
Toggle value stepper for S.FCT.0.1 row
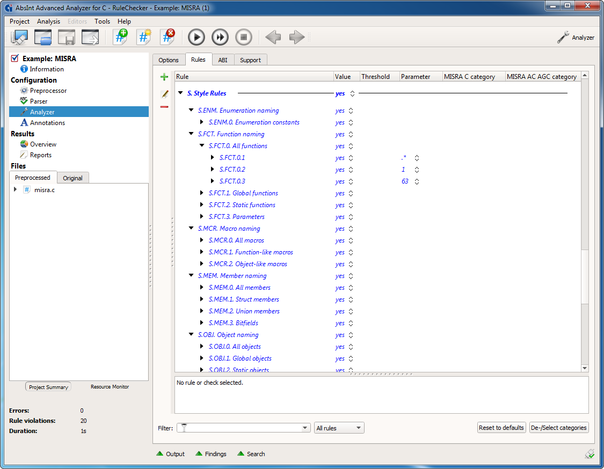coord(351,158)
